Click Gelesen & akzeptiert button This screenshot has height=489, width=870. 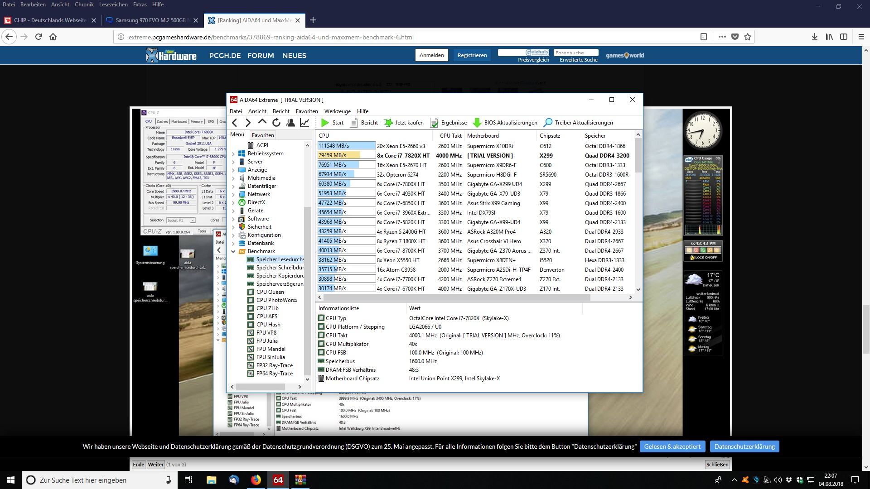click(x=672, y=446)
